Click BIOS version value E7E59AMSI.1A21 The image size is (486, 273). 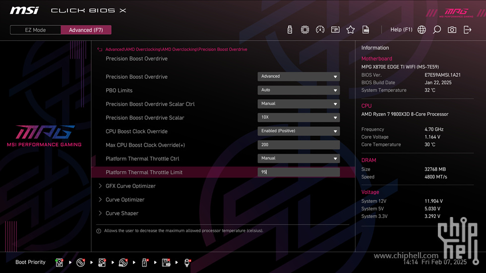coord(442,75)
